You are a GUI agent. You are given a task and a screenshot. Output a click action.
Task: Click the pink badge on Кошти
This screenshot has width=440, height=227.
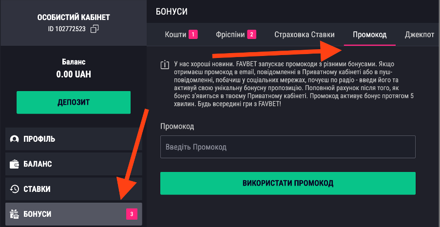193,35
